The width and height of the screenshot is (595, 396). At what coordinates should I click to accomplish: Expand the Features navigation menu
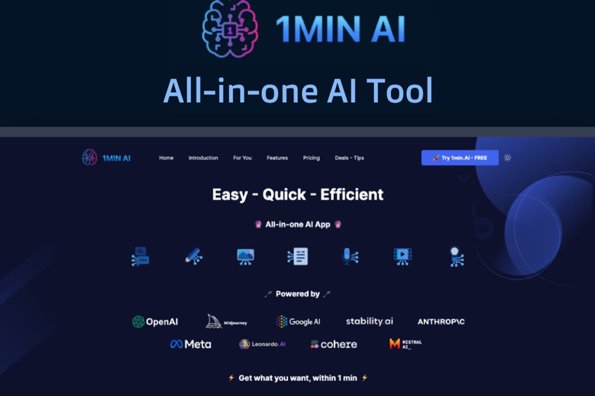coord(276,157)
